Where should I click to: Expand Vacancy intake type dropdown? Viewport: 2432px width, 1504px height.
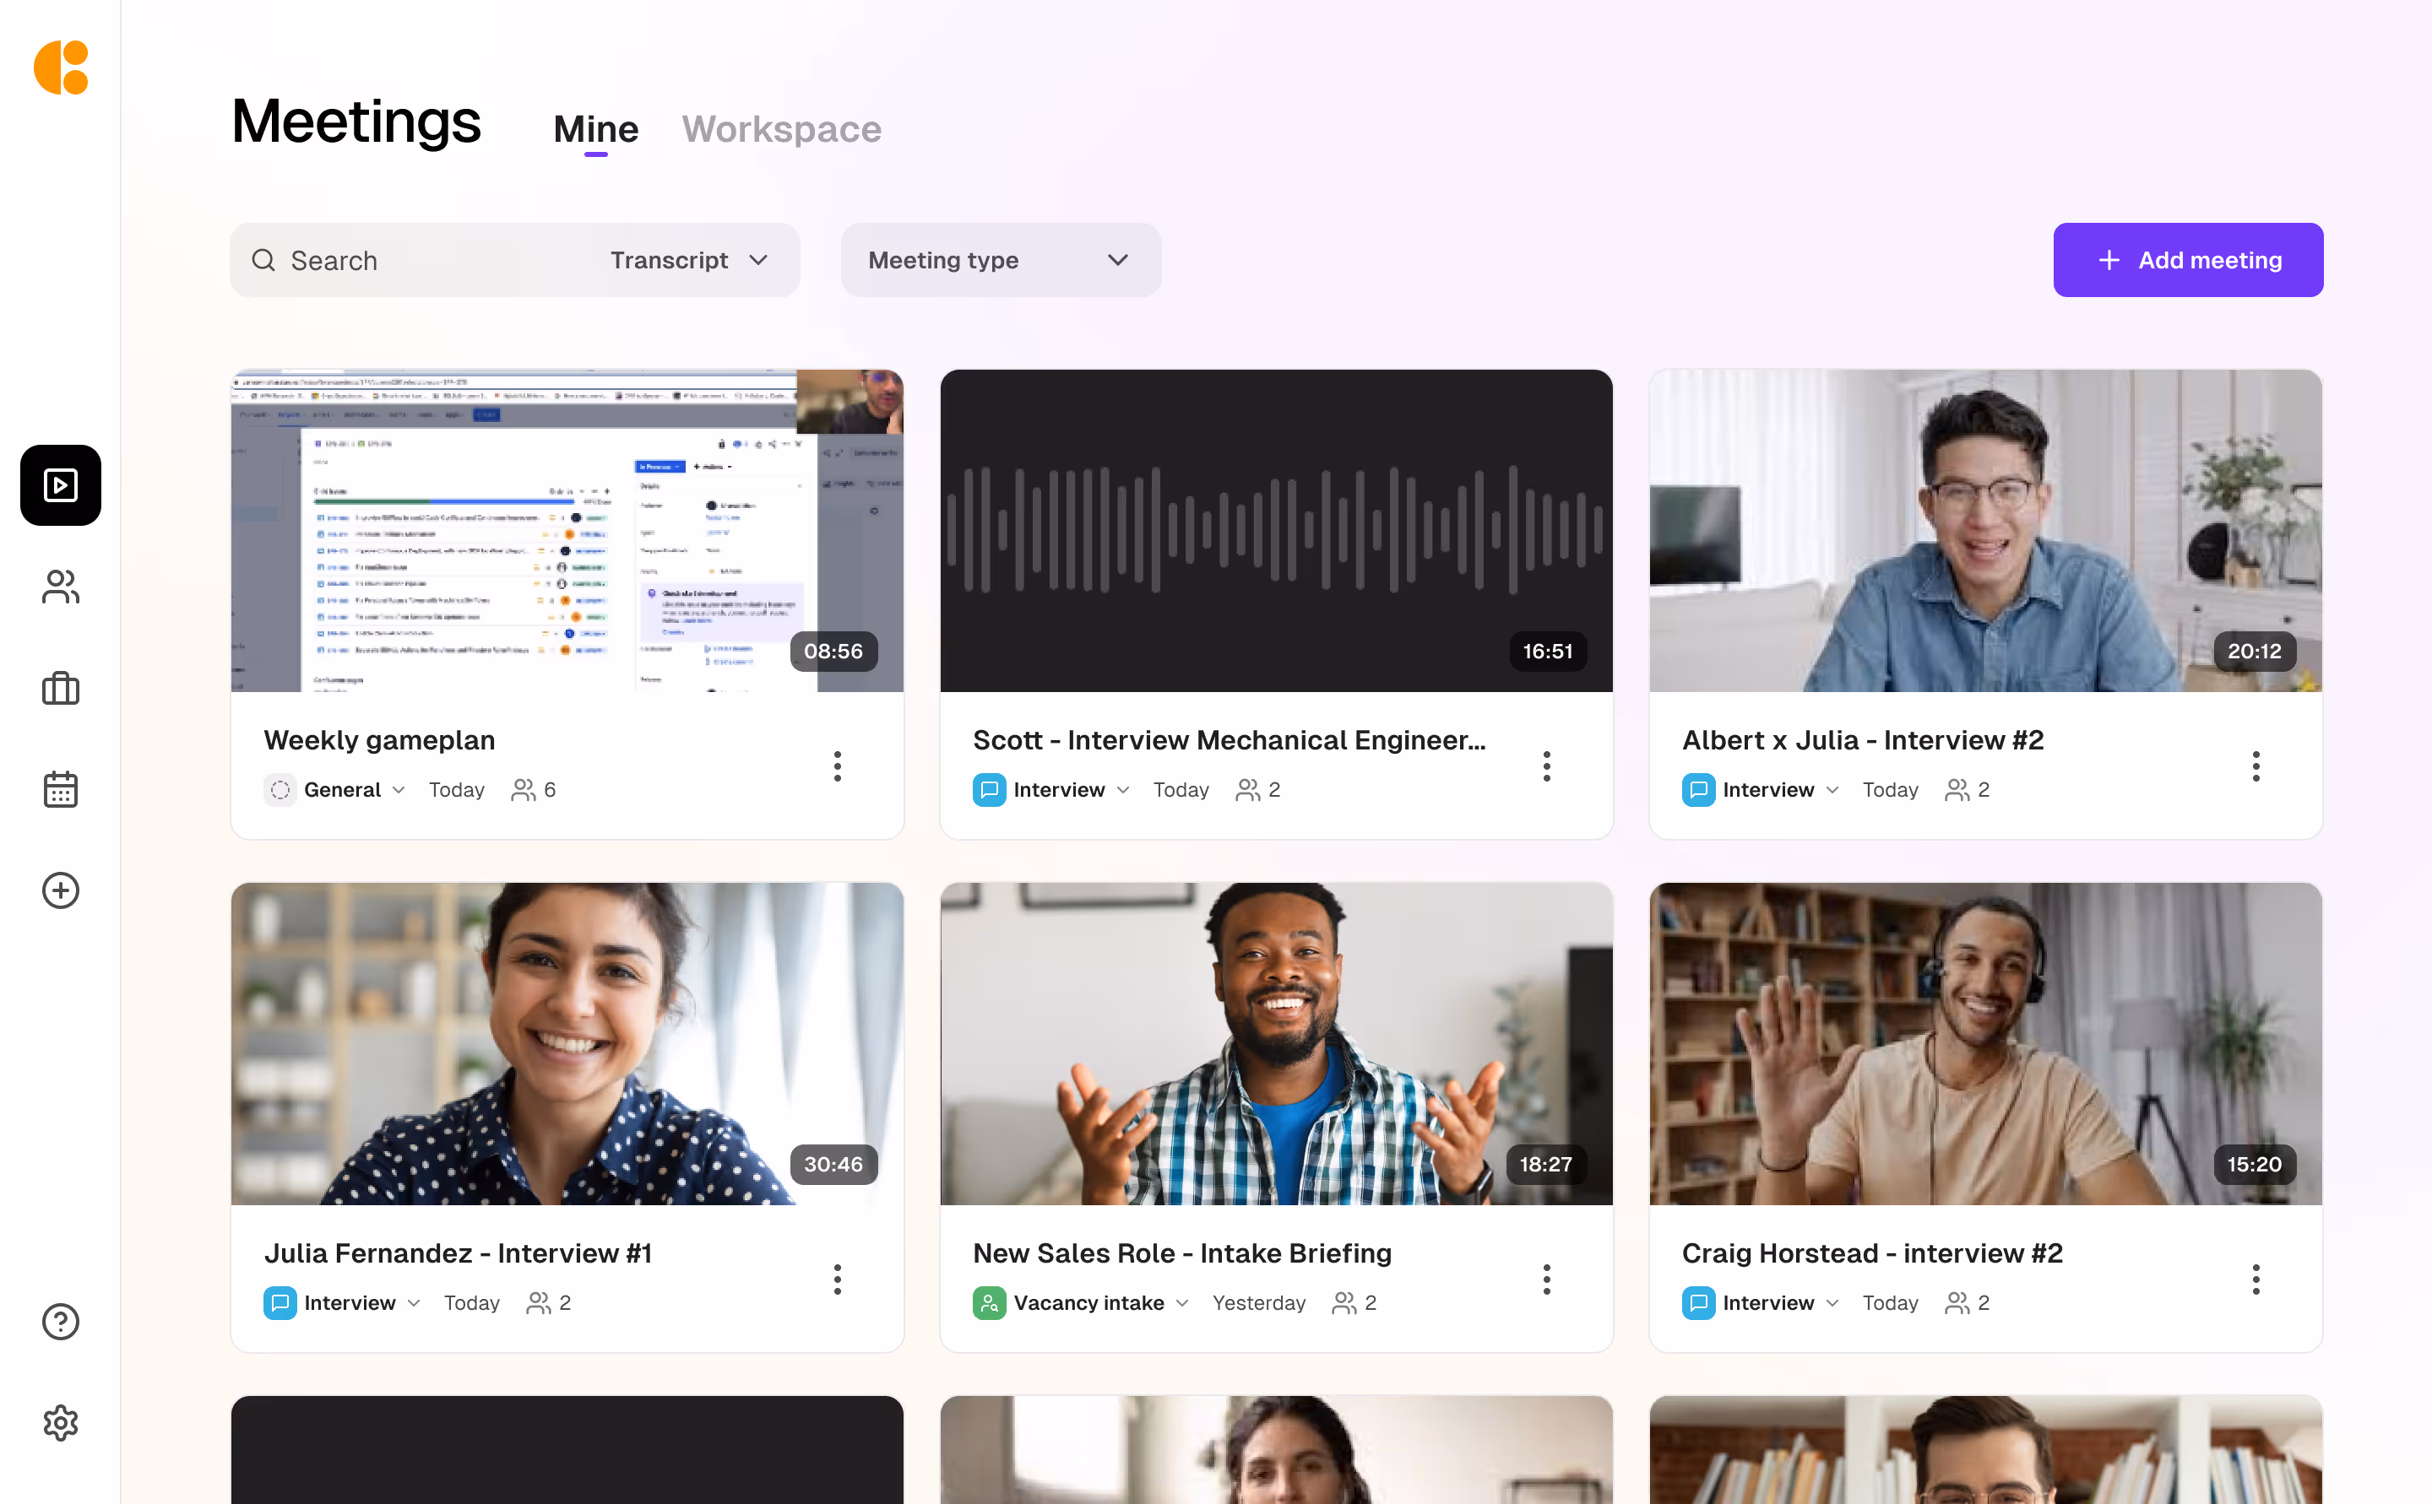(x=1181, y=1303)
